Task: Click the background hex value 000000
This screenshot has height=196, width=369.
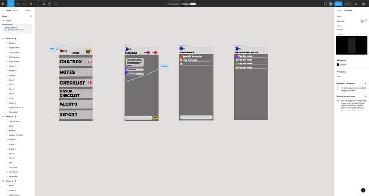Action: point(343,65)
